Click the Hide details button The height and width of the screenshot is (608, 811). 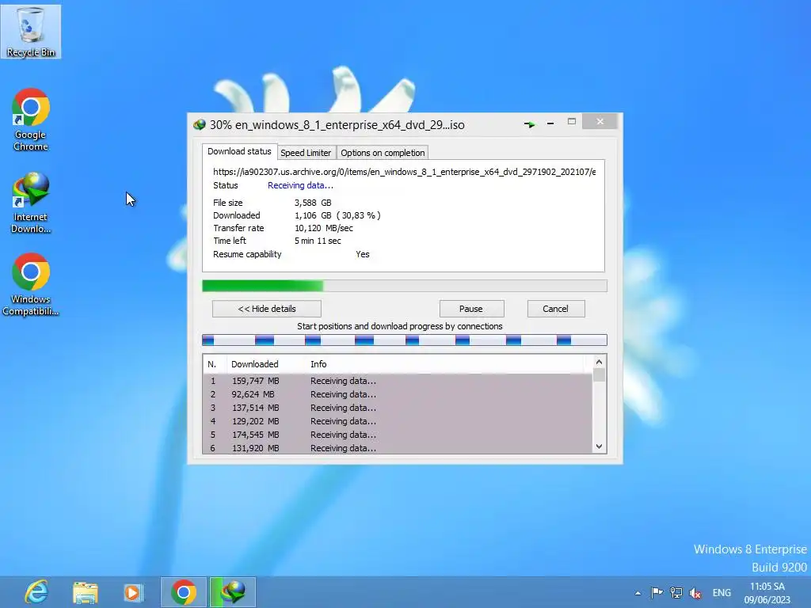(267, 309)
